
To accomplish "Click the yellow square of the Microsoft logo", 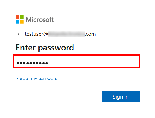I will (x=22, y=22).
